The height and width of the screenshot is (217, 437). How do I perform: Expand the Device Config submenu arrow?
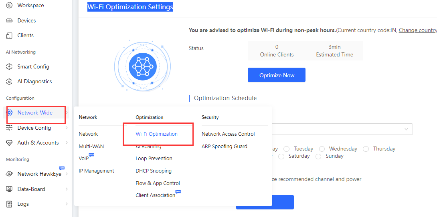(x=67, y=128)
